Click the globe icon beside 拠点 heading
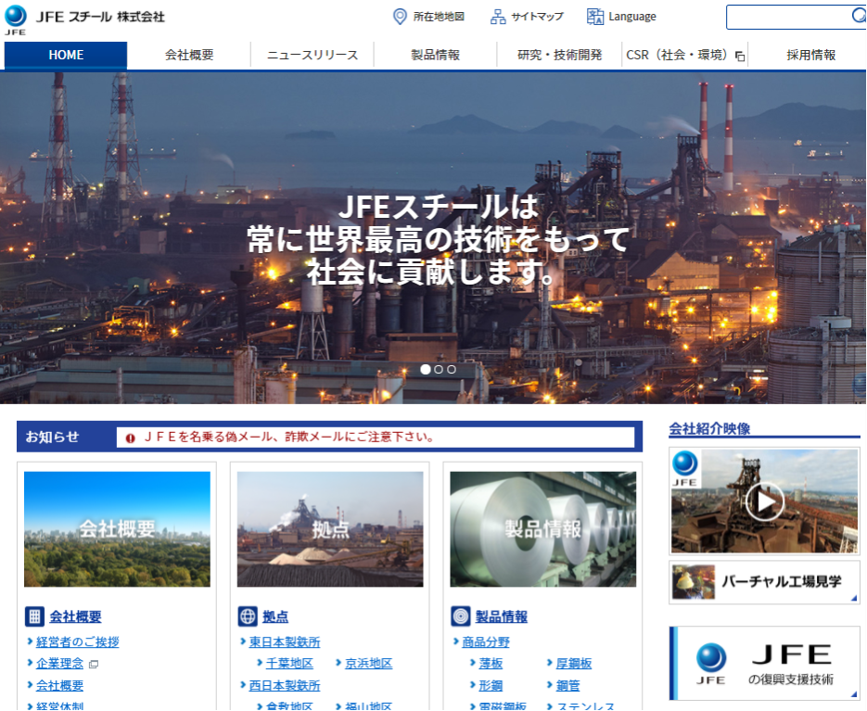 [248, 616]
